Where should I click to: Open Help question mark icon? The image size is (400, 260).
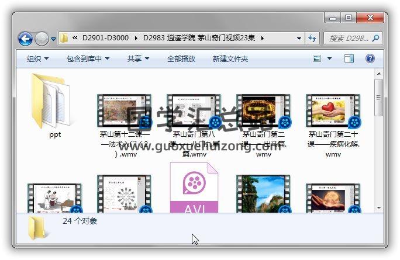click(x=370, y=58)
